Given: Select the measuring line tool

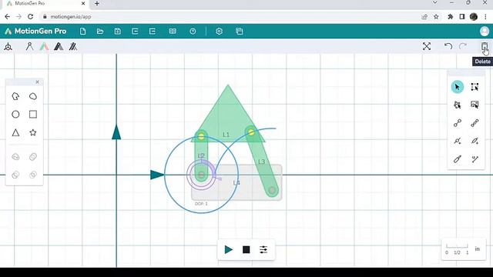Looking at the screenshot, I should pos(475,159).
